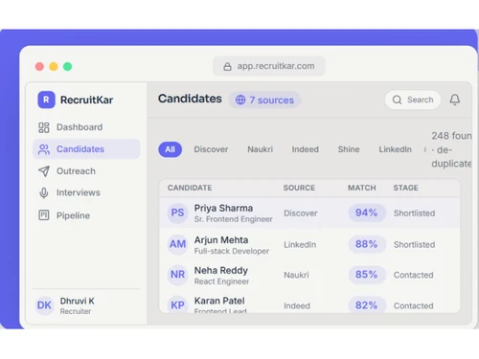Click the KP avatar for Karan Patel
This screenshot has width=479, height=359.
177,304
